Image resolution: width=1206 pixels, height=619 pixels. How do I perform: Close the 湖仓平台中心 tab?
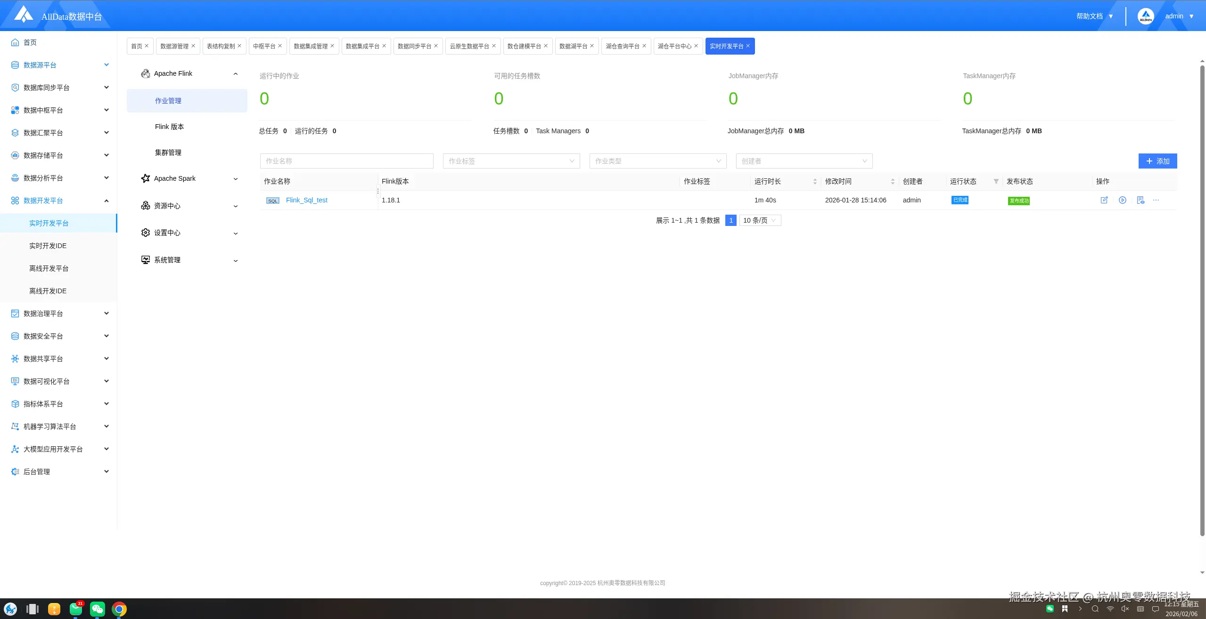pyautogui.click(x=696, y=46)
